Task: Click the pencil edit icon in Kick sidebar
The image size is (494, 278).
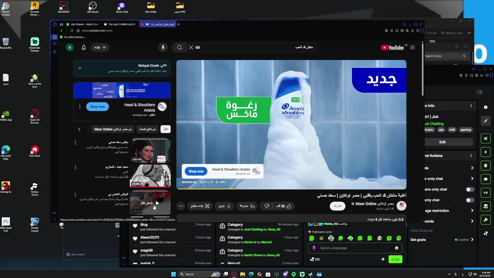Action: click(486, 121)
